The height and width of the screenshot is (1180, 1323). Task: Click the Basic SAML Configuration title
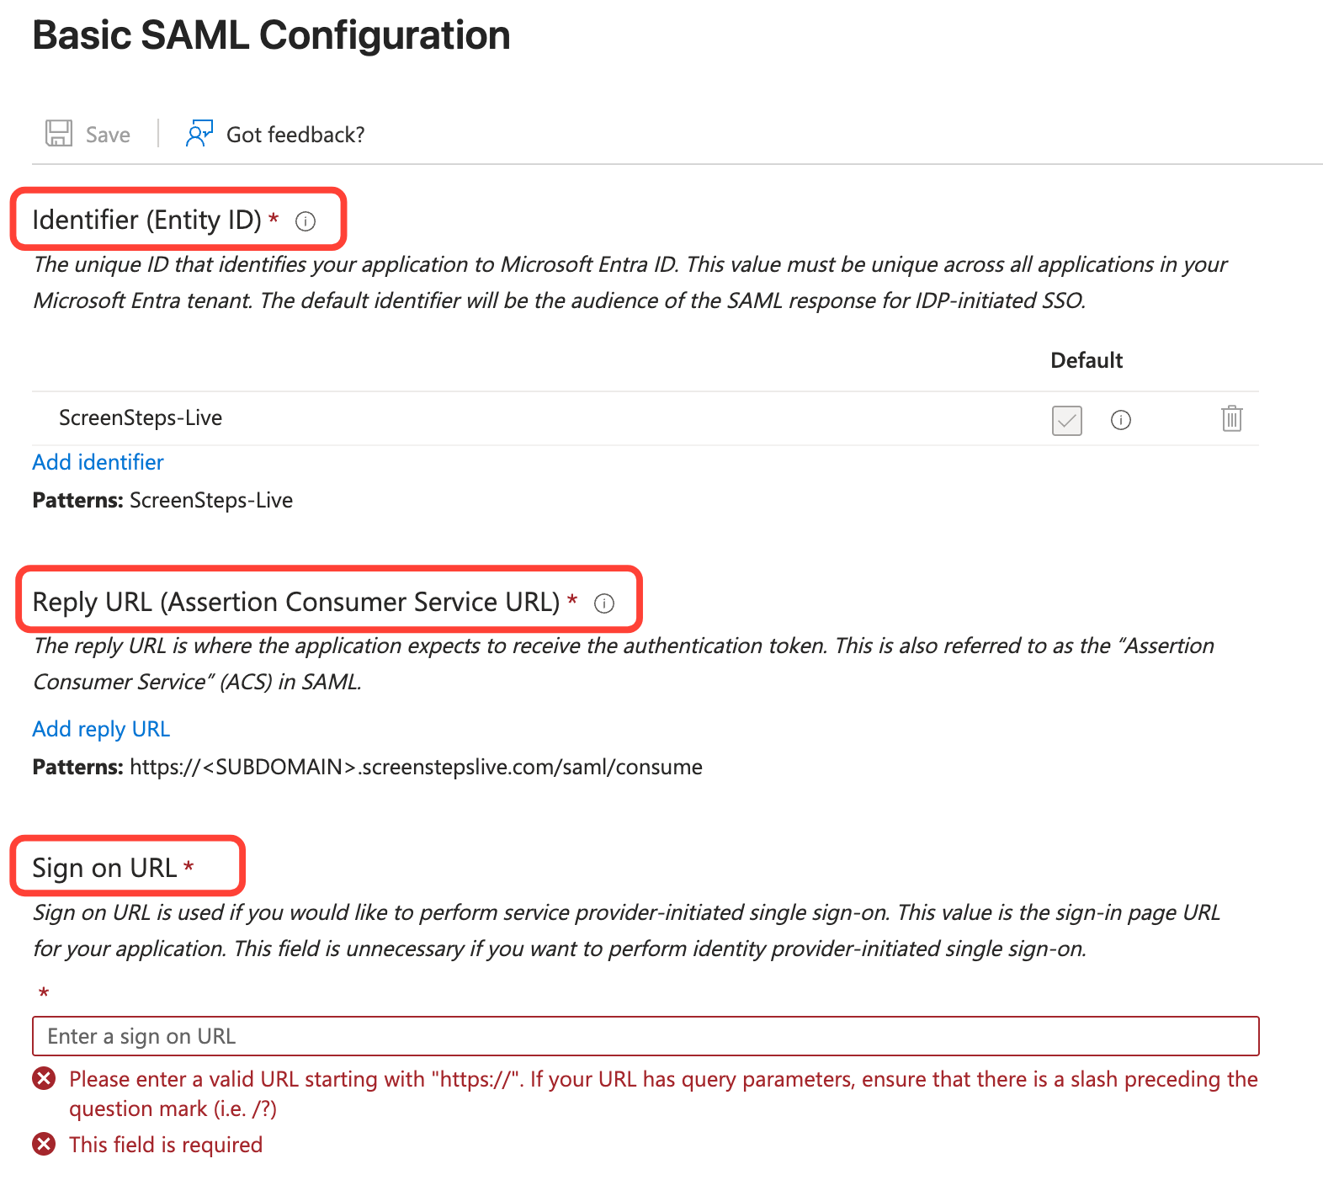(271, 35)
